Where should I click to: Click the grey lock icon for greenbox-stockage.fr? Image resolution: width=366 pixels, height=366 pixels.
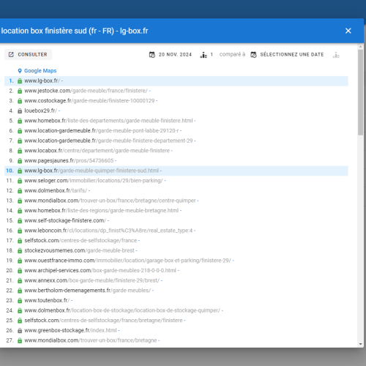tap(20, 330)
